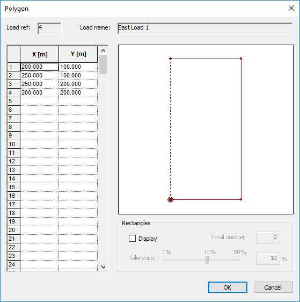Click the table scroll up arrow
The image size is (300, 302).
[103, 51]
